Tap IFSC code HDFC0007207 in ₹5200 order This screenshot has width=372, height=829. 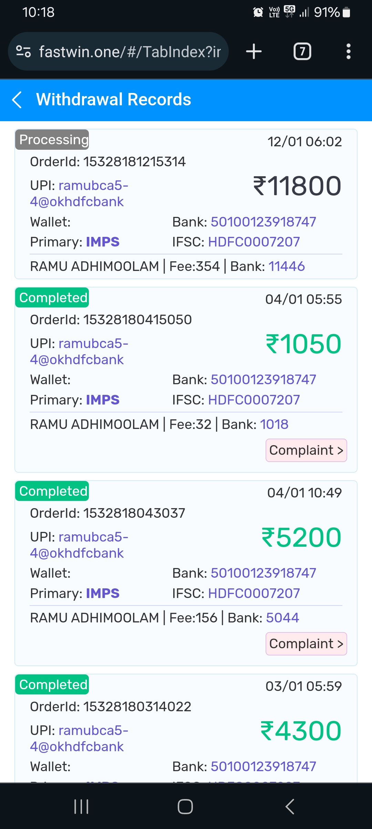pyautogui.click(x=254, y=594)
